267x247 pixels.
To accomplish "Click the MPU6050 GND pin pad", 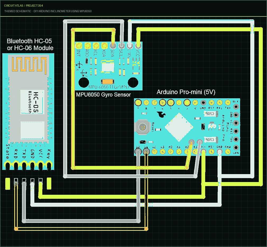I will point(130,46).
